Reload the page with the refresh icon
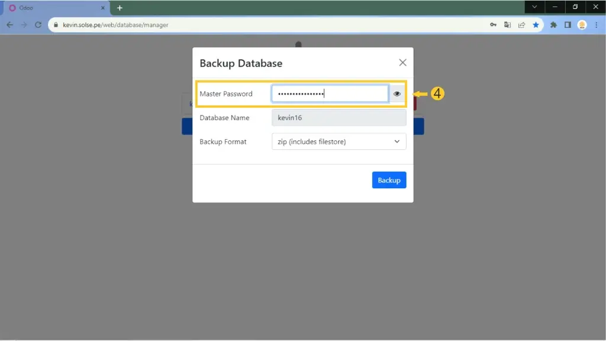The width and height of the screenshot is (606, 341). click(38, 25)
